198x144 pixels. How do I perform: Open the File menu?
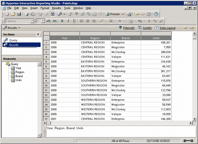pyautogui.click(x=9, y=8)
